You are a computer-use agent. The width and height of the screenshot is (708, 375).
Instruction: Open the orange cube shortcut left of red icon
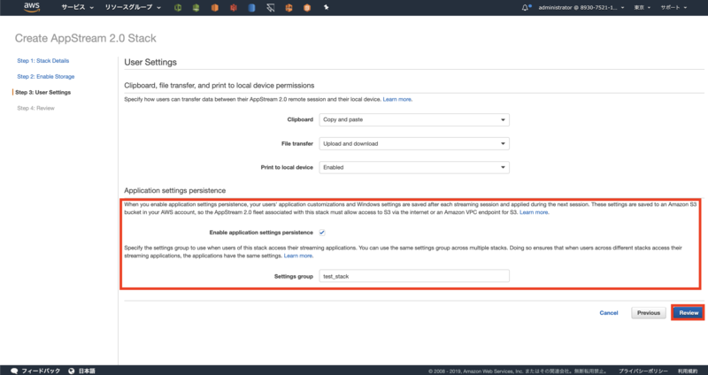click(x=214, y=8)
